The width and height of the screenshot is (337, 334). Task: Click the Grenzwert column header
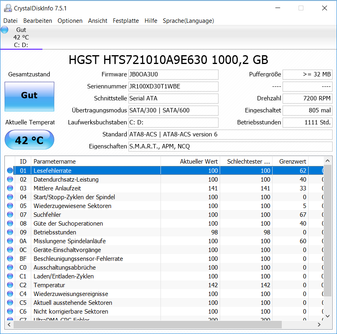[x=290, y=161]
